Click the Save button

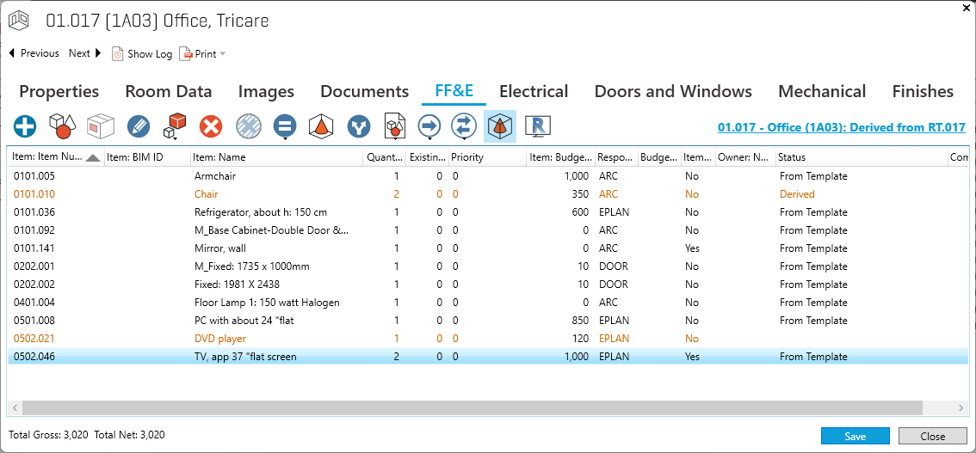click(x=855, y=436)
